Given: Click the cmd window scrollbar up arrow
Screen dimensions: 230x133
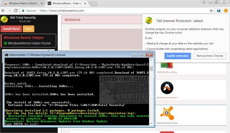Looking at the screenshot, I should [151, 60].
